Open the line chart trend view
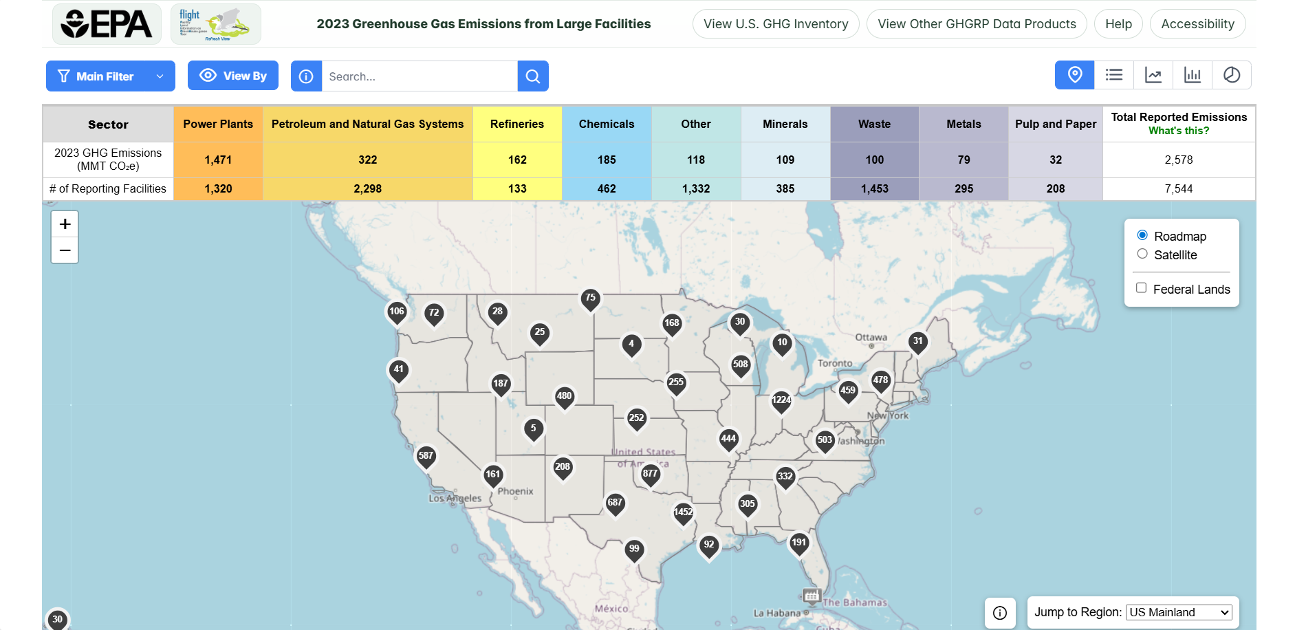Viewport: 1295px width, 630px height. (x=1153, y=75)
